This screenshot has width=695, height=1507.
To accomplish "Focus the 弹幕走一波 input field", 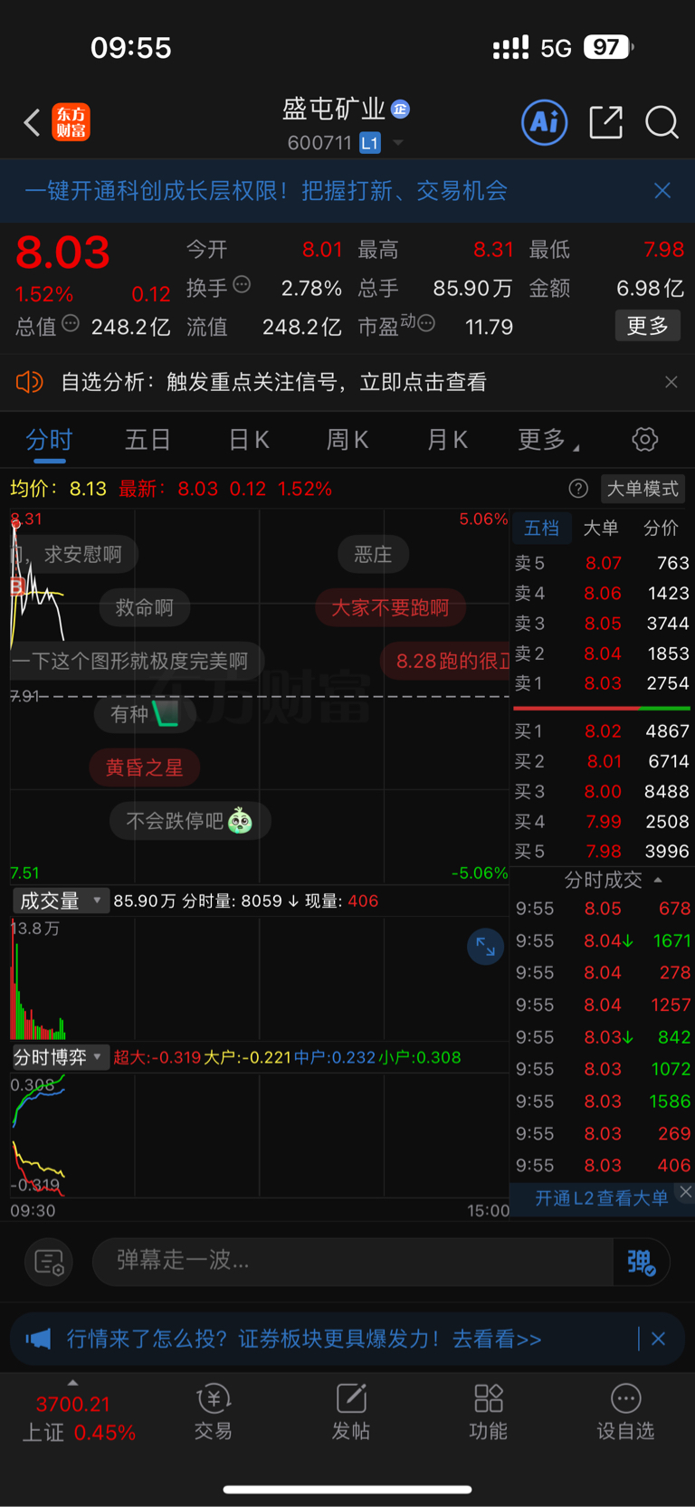I will pyautogui.click(x=353, y=1261).
